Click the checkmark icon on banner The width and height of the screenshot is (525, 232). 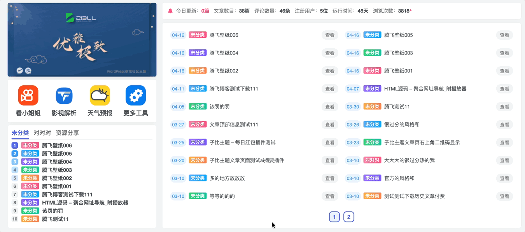[19, 70]
